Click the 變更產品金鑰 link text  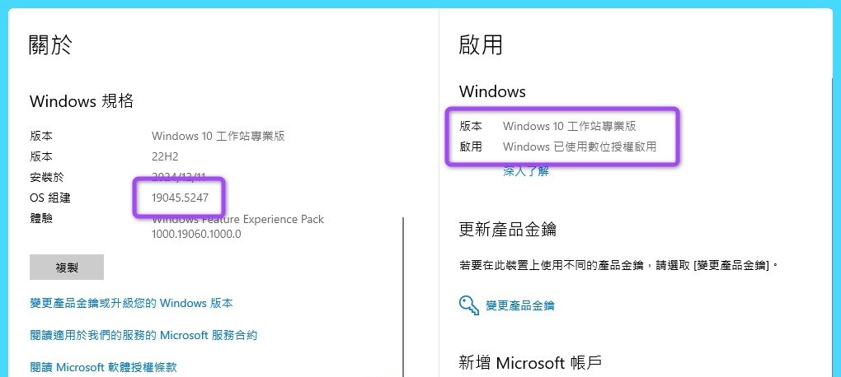click(x=520, y=305)
